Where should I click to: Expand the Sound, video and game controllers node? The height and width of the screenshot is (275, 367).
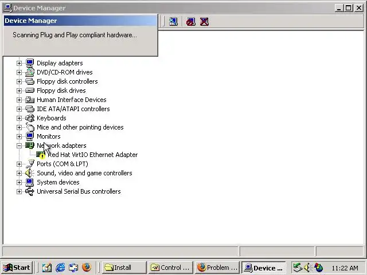coord(19,173)
